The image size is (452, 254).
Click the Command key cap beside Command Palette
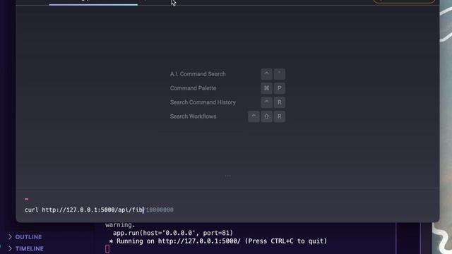pyautogui.click(x=266, y=88)
